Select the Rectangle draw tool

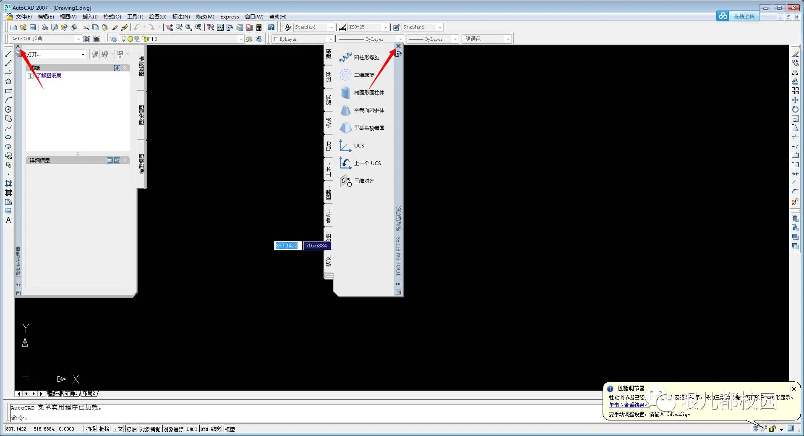coord(8,91)
